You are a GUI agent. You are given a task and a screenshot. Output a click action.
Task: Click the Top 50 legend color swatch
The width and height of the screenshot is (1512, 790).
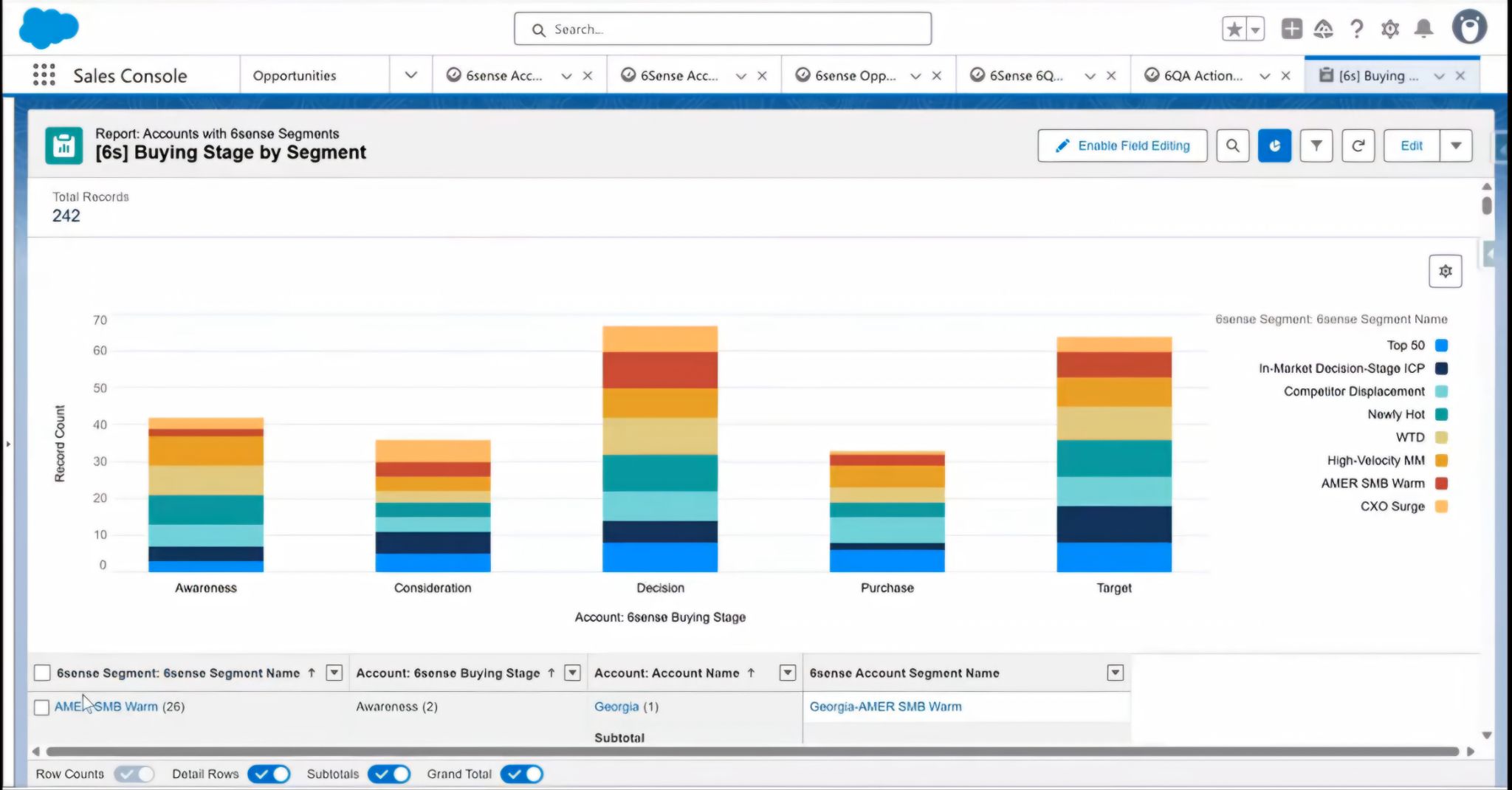point(1441,346)
